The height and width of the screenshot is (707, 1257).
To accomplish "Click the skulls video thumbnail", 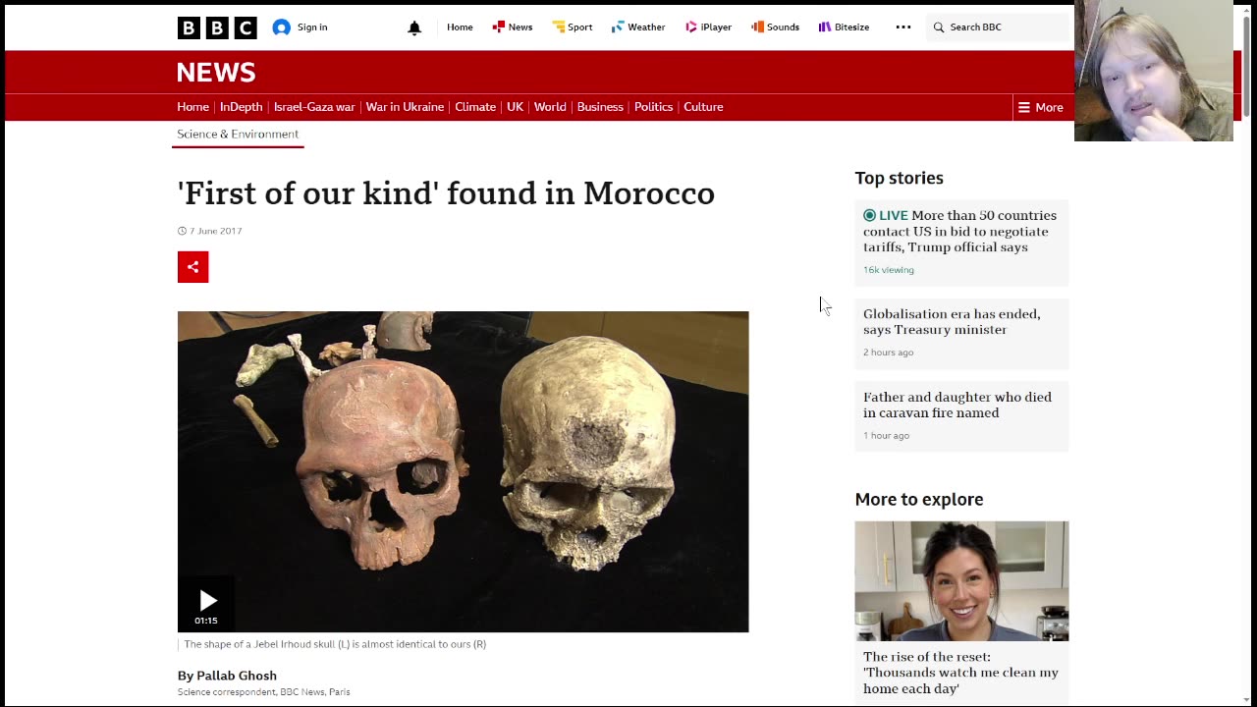I will (463, 471).
